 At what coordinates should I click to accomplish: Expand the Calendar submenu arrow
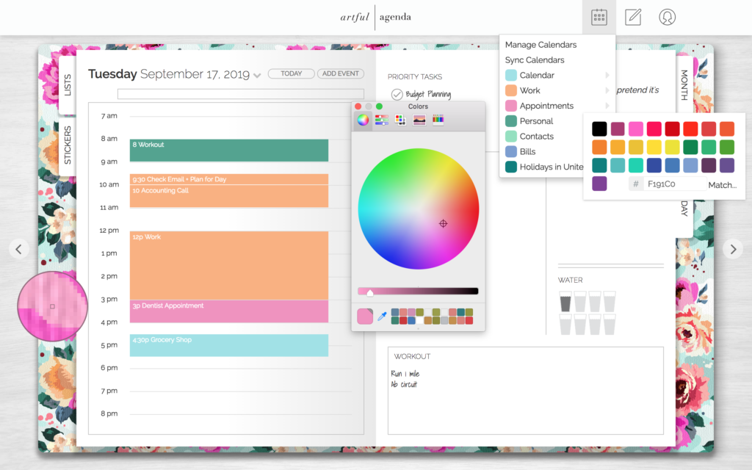click(607, 76)
